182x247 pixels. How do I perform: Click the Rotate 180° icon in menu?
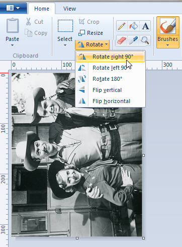coord(82,79)
